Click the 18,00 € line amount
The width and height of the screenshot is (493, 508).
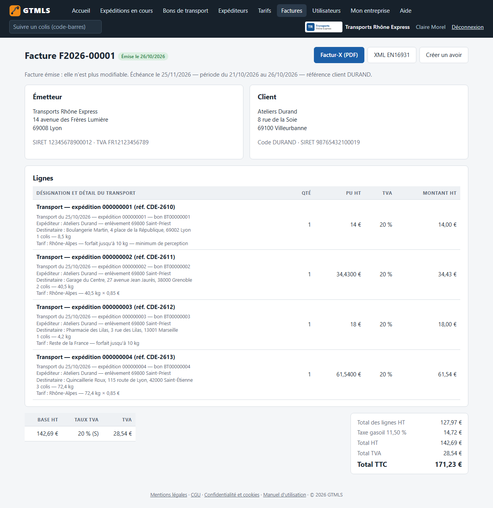(x=447, y=324)
